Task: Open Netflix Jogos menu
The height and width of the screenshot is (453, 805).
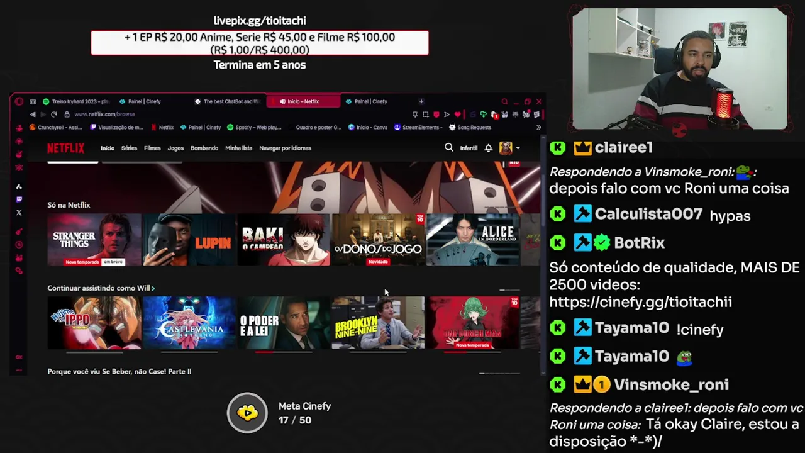Action: (x=175, y=148)
